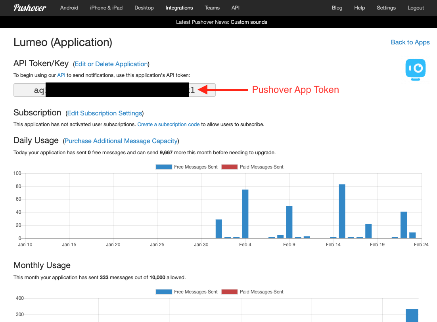Select the Integrations nav item
This screenshot has width=437, height=322.
179,8
